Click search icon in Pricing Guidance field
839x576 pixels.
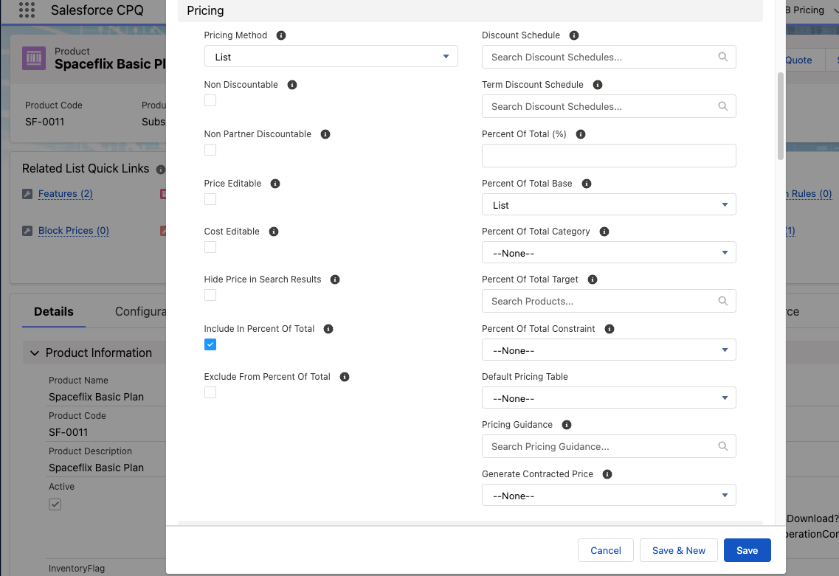point(722,446)
